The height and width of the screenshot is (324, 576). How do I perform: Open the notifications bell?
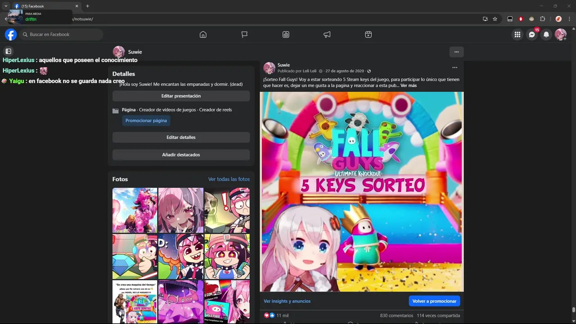click(x=546, y=35)
